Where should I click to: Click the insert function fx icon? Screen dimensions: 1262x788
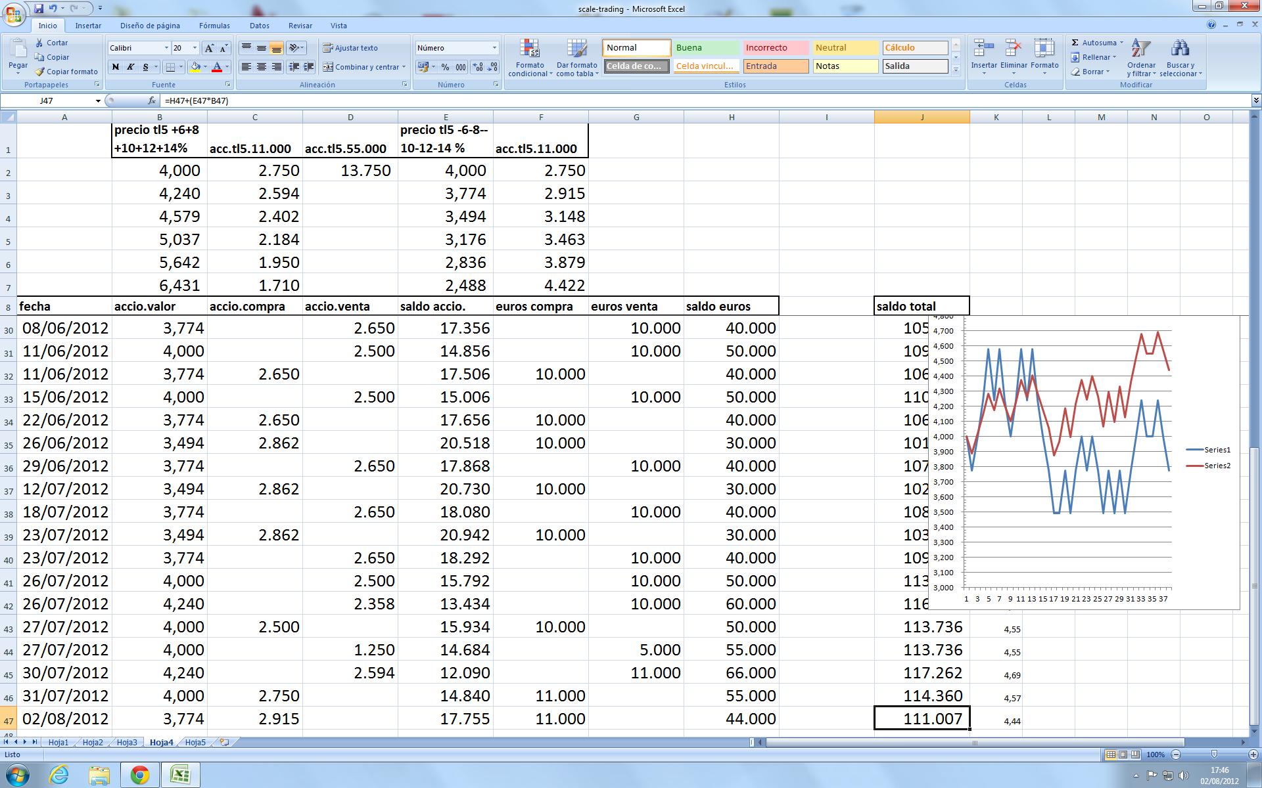point(152,100)
